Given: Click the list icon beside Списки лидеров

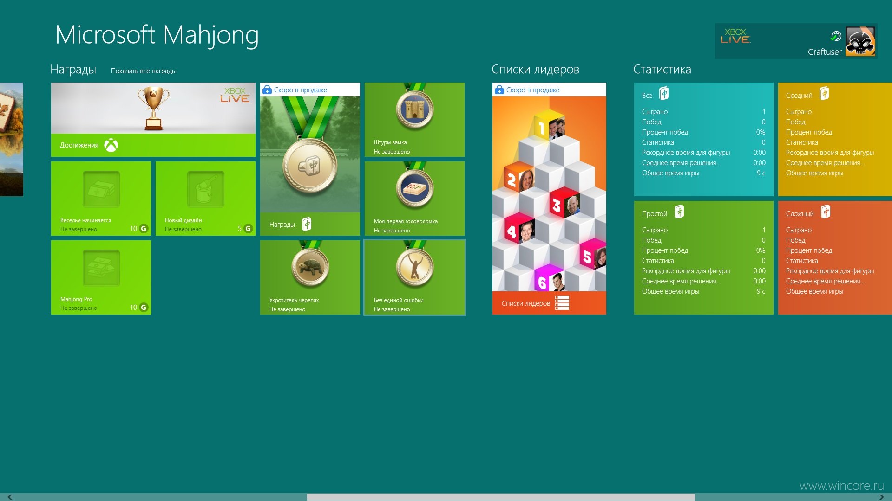Looking at the screenshot, I should pos(562,303).
